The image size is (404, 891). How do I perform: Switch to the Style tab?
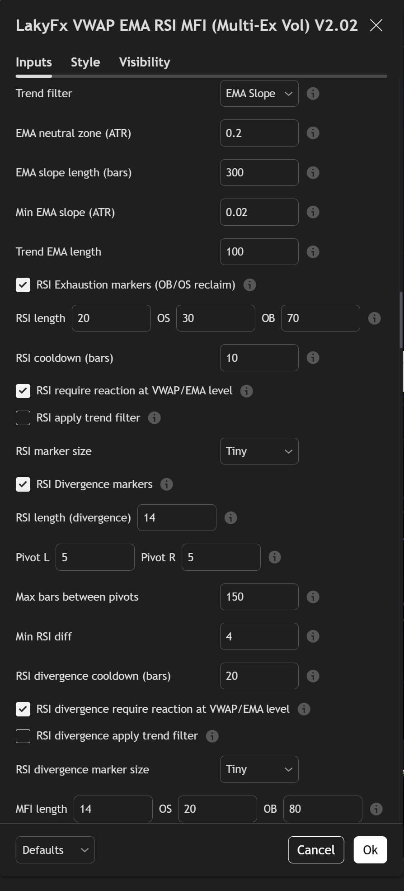coord(85,62)
